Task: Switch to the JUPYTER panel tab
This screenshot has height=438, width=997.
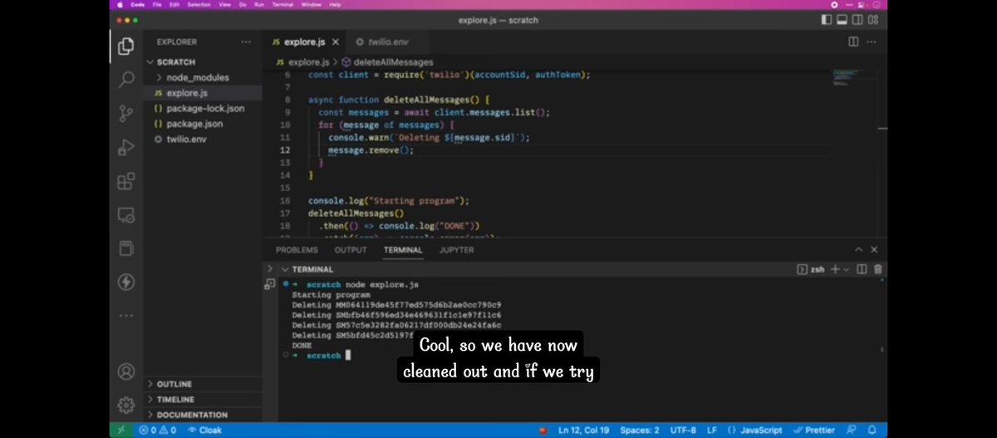Action: (456, 249)
